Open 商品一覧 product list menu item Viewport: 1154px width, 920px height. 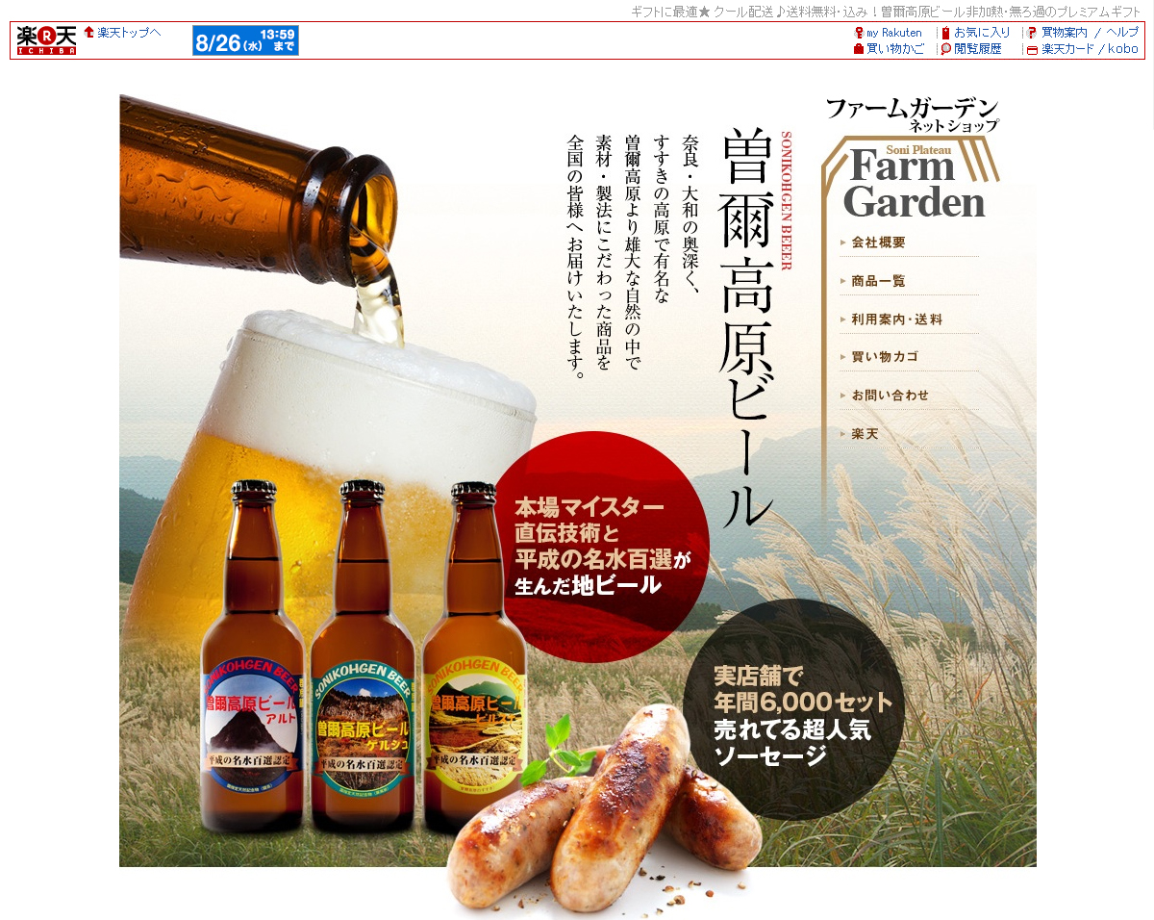[x=878, y=281]
